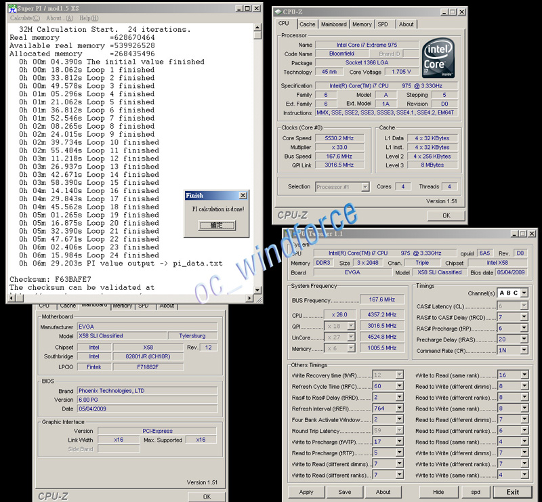Viewport: 542px width, 502px height.
Task: Close the Finish dialog
Action: [x=243, y=195]
